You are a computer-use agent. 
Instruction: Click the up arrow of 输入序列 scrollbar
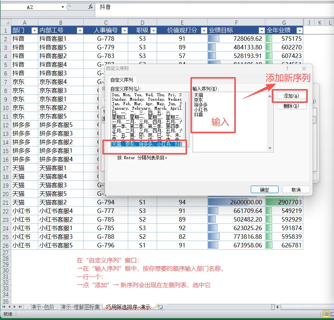(x=270, y=96)
